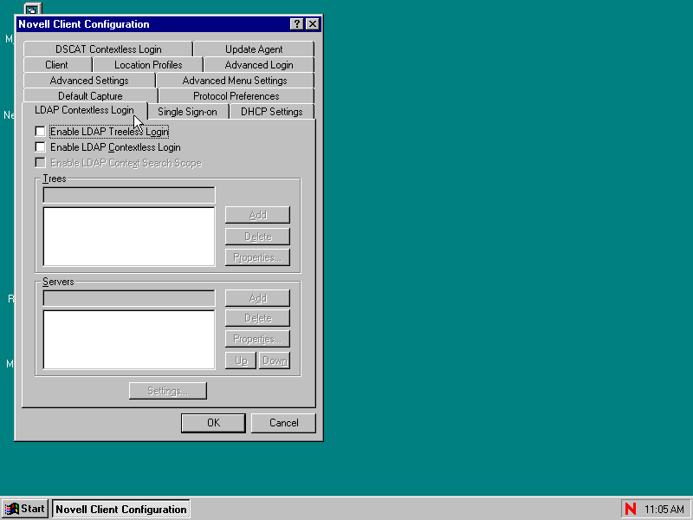This screenshot has width=693, height=520.
Task: Switch to the Default Capture tab
Action: tap(90, 96)
